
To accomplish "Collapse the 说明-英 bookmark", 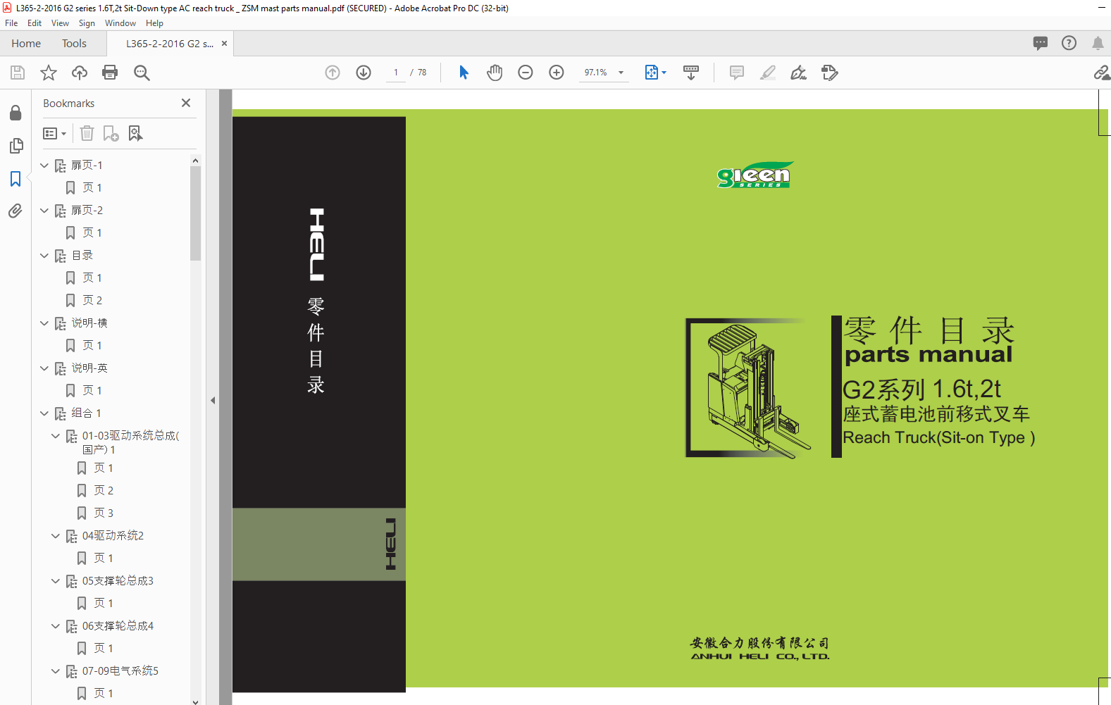I will click(44, 368).
